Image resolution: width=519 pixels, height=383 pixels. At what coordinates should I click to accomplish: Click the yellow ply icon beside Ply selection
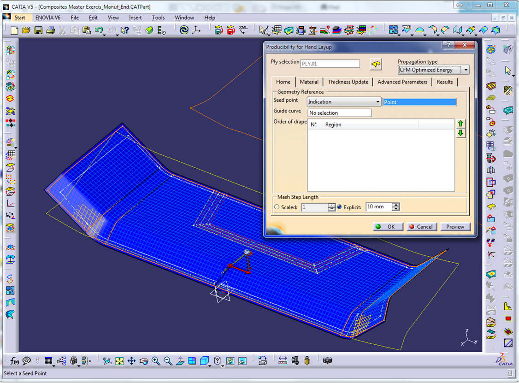click(x=376, y=64)
